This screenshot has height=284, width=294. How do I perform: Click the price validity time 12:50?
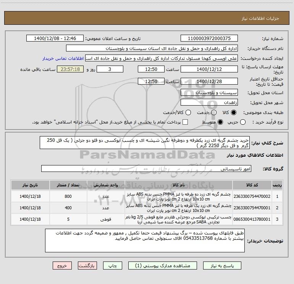(x=151, y=82)
